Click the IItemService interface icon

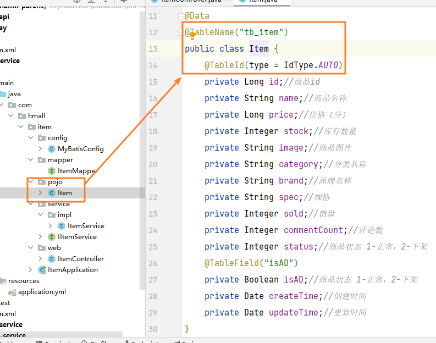point(52,237)
